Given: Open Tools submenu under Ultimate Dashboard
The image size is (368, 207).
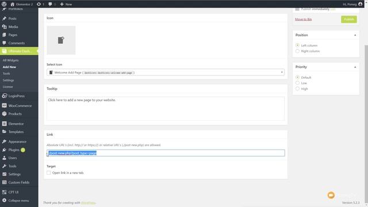Looking at the screenshot, I should coord(6,74).
